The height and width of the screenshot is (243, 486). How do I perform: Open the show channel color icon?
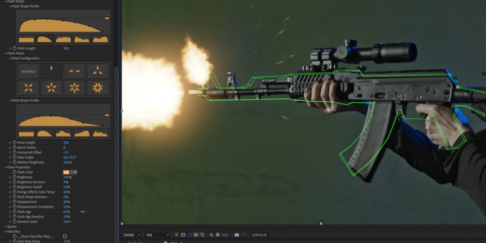[212, 235]
